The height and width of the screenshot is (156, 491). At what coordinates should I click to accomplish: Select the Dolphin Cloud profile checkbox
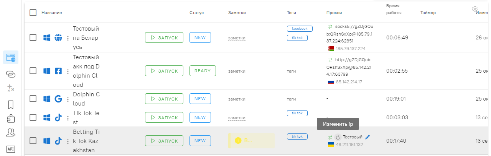[33, 99]
